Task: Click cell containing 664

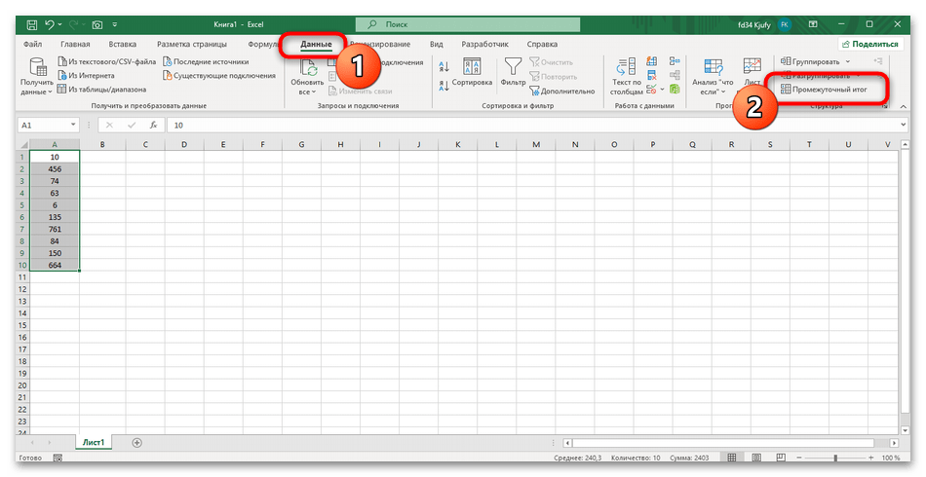Action: [55, 266]
